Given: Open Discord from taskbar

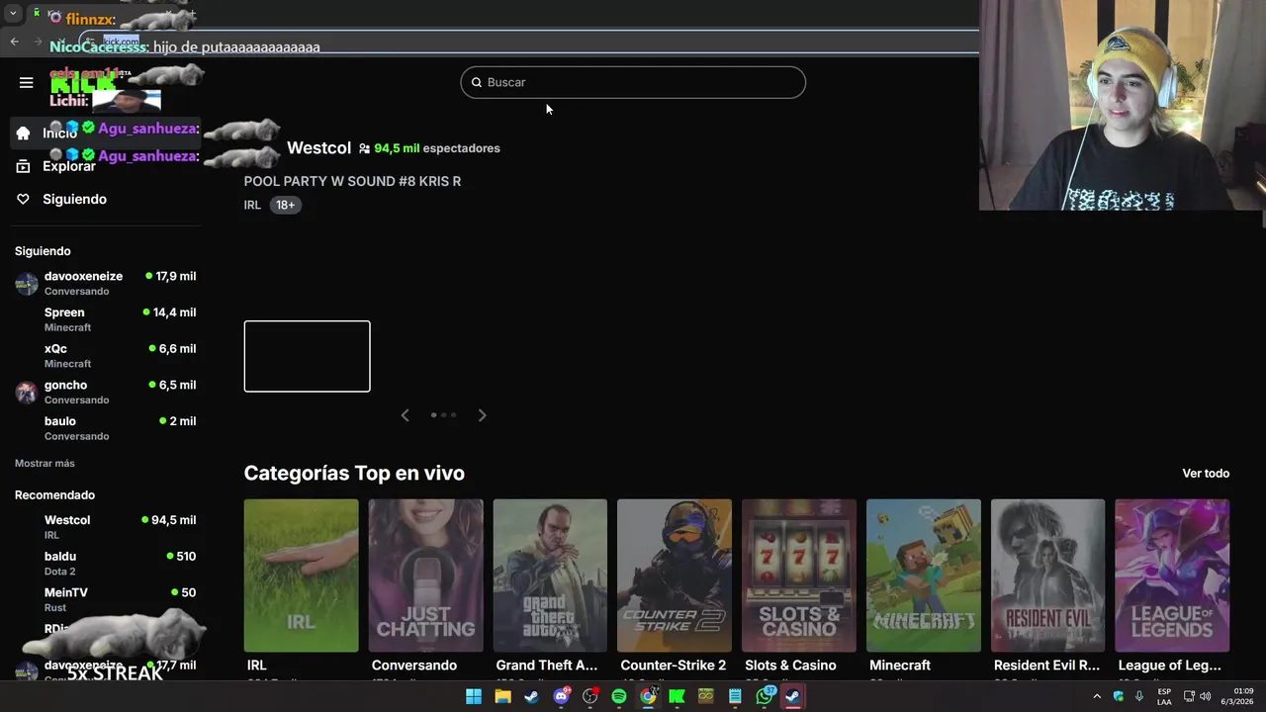Looking at the screenshot, I should pos(561,696).
